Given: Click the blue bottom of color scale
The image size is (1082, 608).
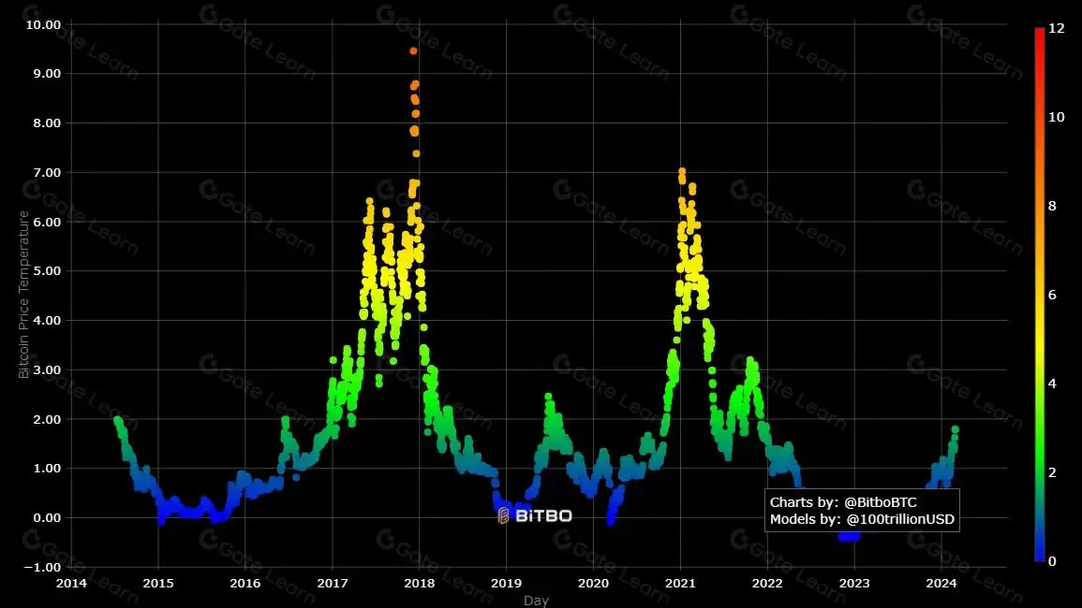Looking at the screenshot, I should 1039,556.
